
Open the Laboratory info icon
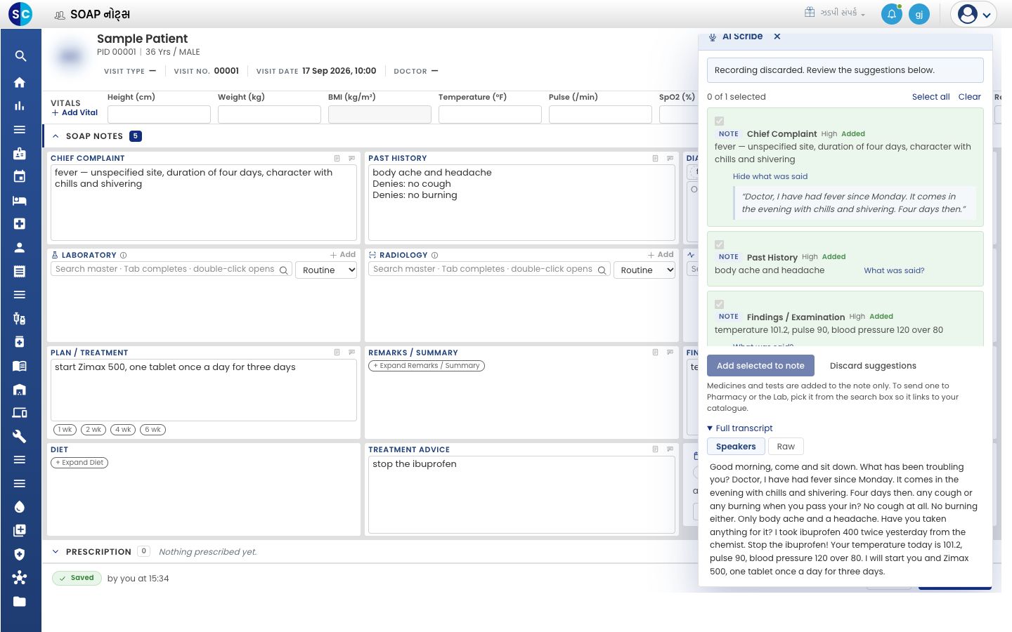pyautogui.click(x=124, y=255)
